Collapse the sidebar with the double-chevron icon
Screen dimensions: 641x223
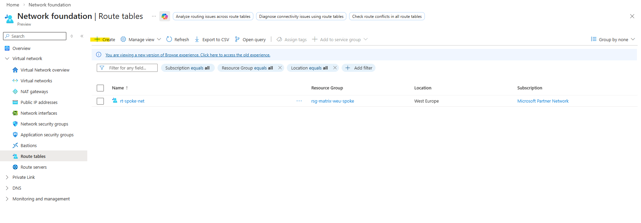tap(82, 36)
